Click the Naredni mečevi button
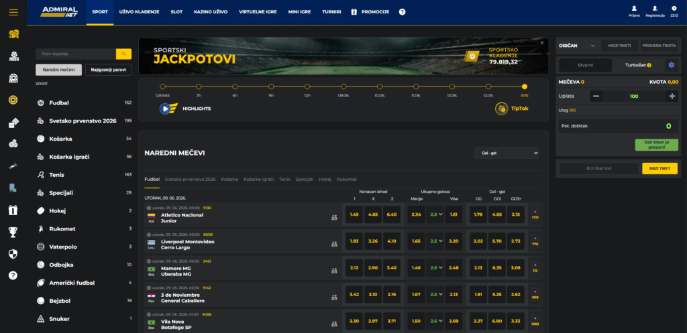This screenshot has height=333, width=687. click(x=59, y=70)
